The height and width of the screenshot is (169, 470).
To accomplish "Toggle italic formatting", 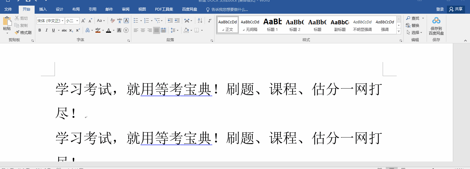I will pos(46,30).
